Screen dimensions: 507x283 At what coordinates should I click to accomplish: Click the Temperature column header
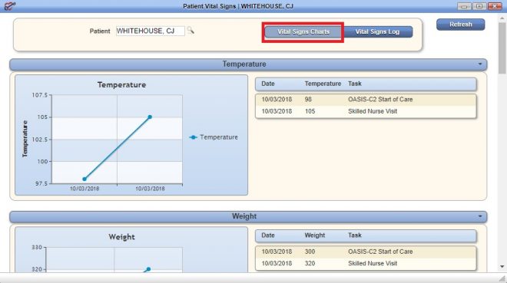(x=323, y=84)
